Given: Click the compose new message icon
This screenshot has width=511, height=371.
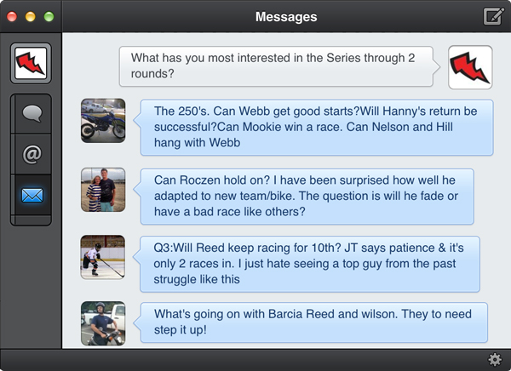Looking at the screenshot, I should point(492,16).
